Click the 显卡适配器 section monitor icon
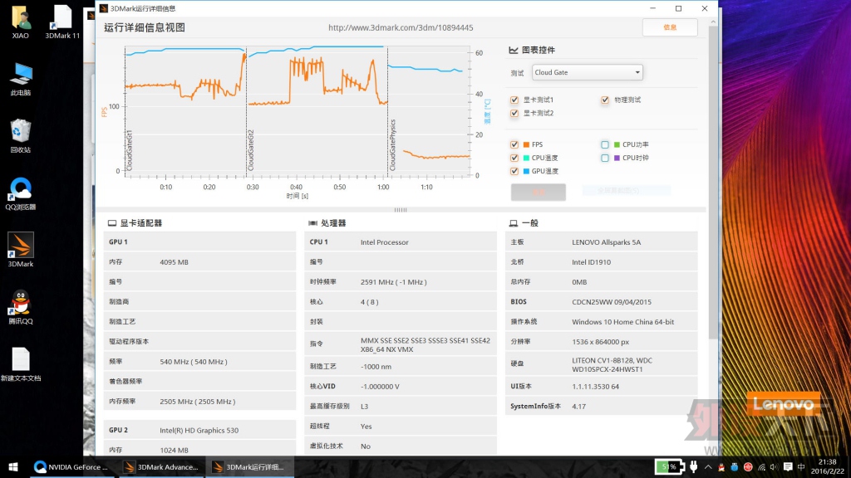 [x=112, y=223]
